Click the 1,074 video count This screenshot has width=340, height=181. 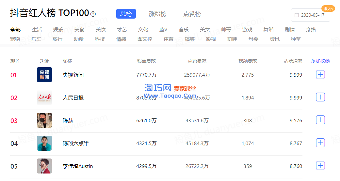[x=248, y=143]
